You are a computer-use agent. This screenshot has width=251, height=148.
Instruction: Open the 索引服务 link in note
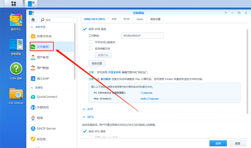click(x=105, y=79)
